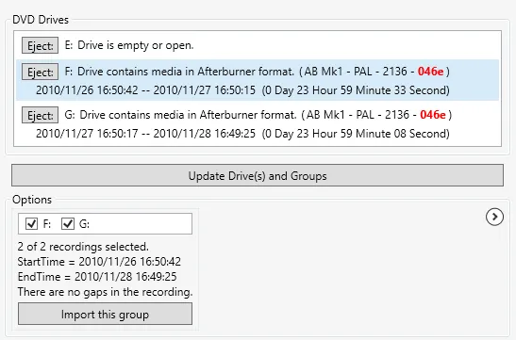Eject the E: drive
The height and width of the screenshot is (340, 516).
point(41,45)
